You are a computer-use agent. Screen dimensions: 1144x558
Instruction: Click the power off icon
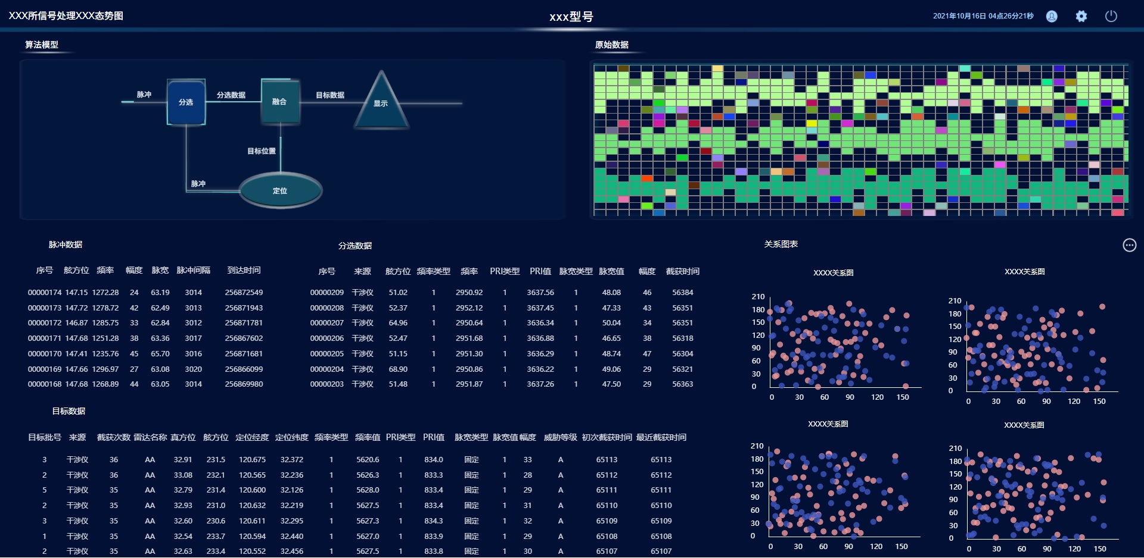pyautogui.click(x=1111, y=17)
